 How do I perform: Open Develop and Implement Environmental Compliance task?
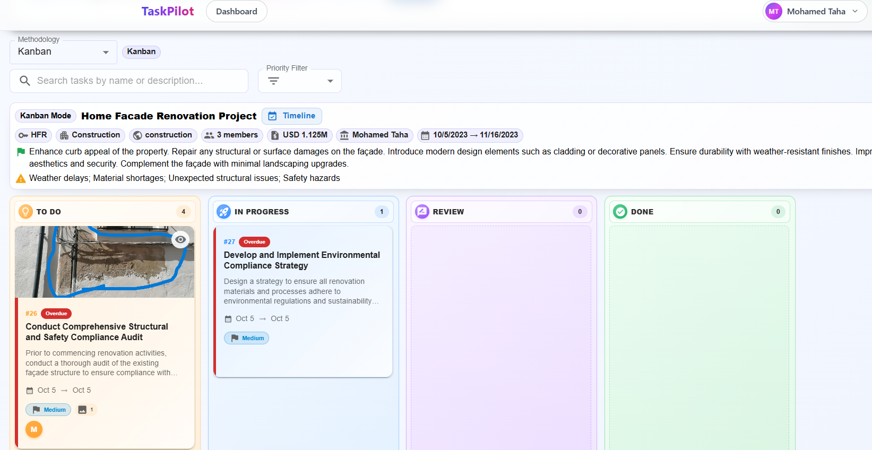click(x=302, y=260)
